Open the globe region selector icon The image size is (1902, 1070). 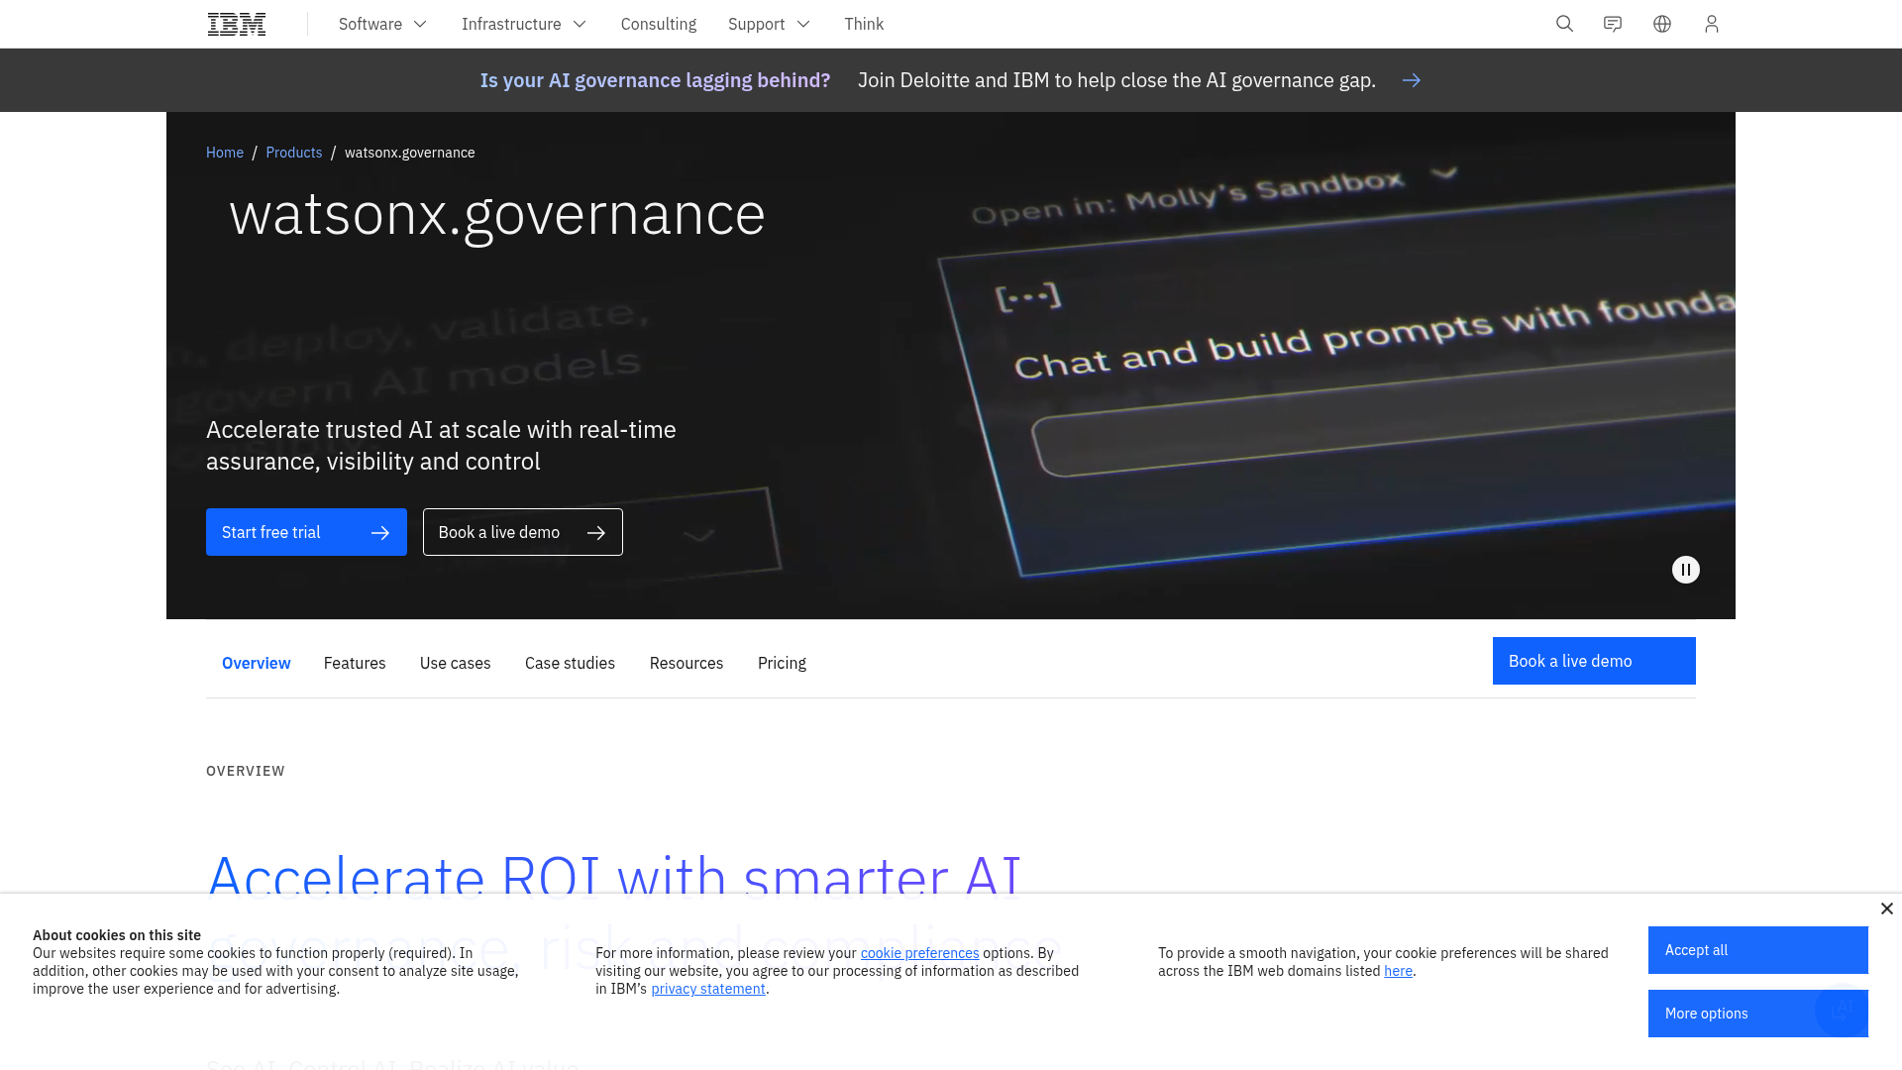pos(1662,24)
